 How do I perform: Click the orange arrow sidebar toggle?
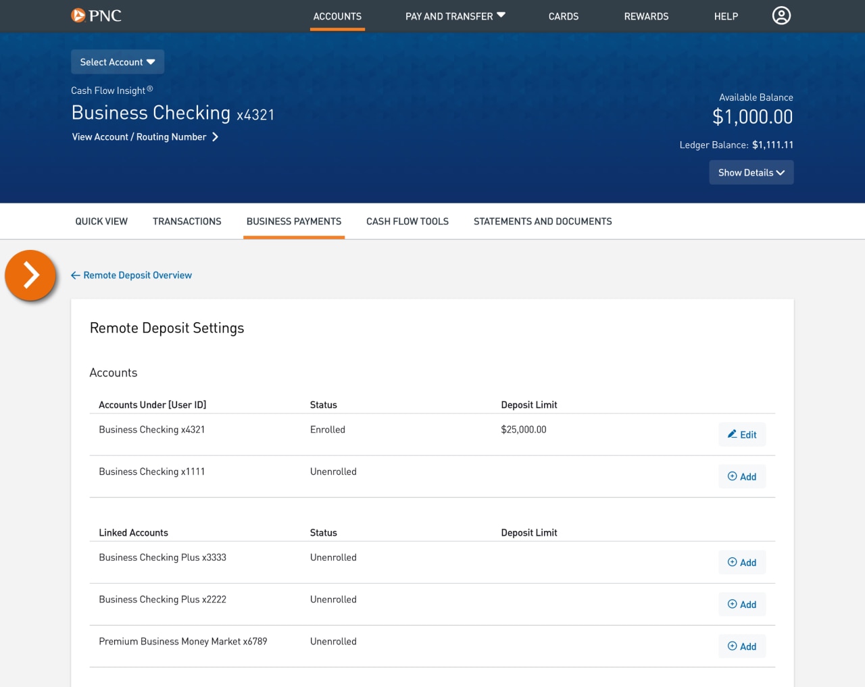30,275
